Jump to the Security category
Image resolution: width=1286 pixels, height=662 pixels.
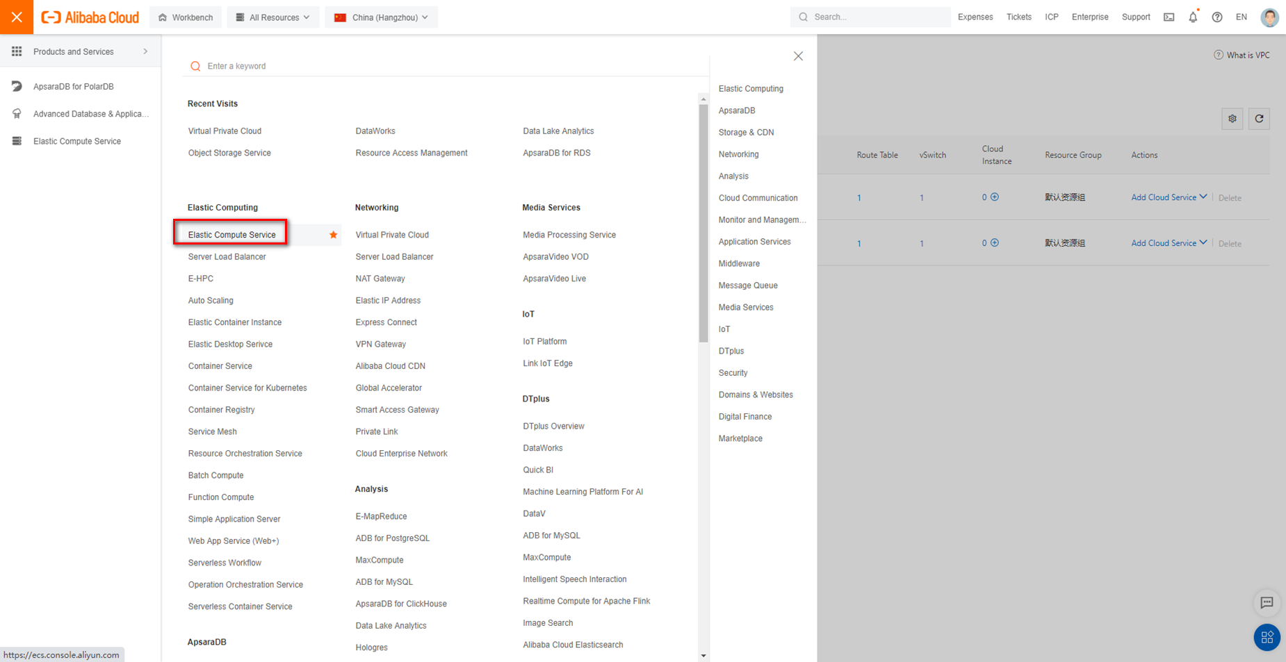pyautogui.click(x=733, y=373)
